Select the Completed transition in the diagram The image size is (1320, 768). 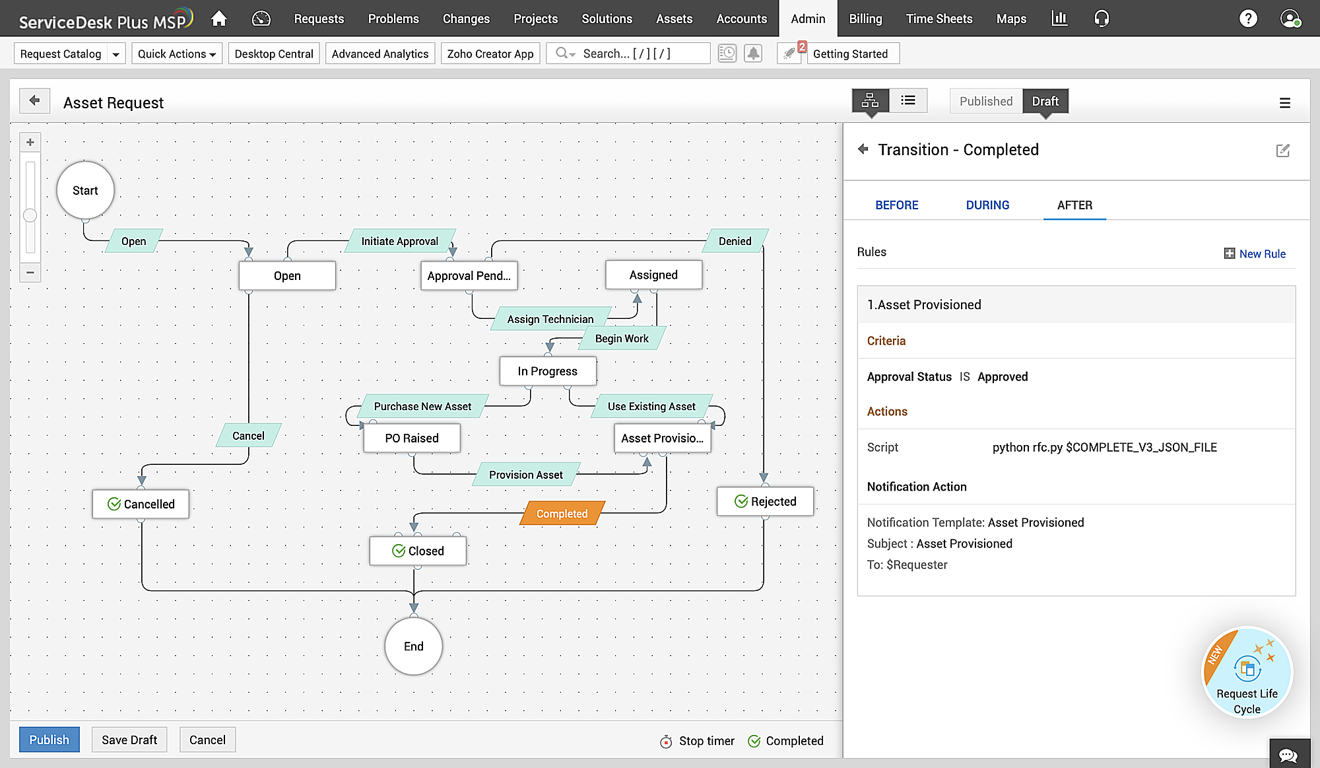[562, 514]
